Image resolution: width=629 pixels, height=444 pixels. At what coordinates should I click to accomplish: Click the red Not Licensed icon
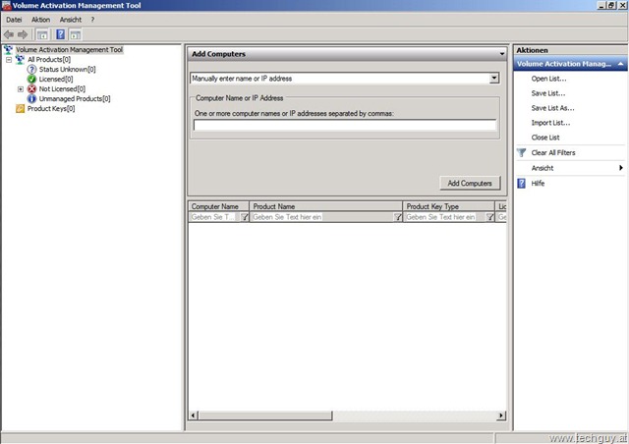(31, 89)
